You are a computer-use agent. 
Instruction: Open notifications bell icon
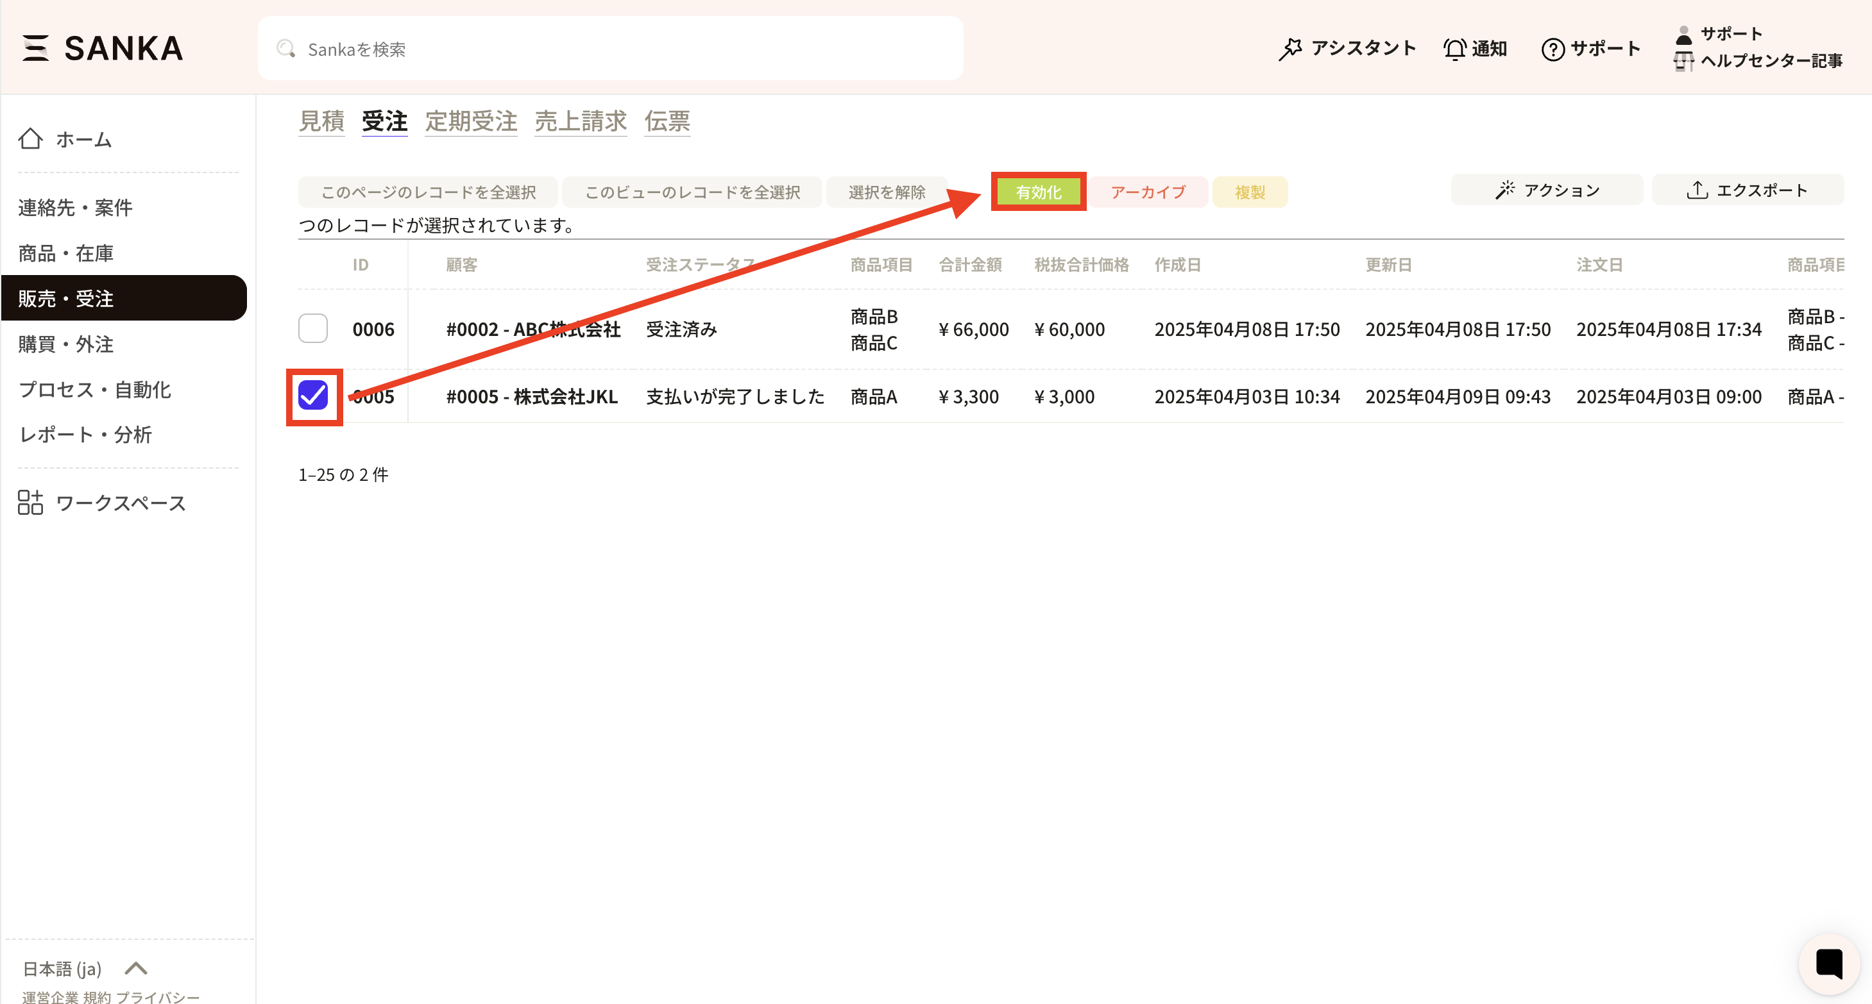1454,49
